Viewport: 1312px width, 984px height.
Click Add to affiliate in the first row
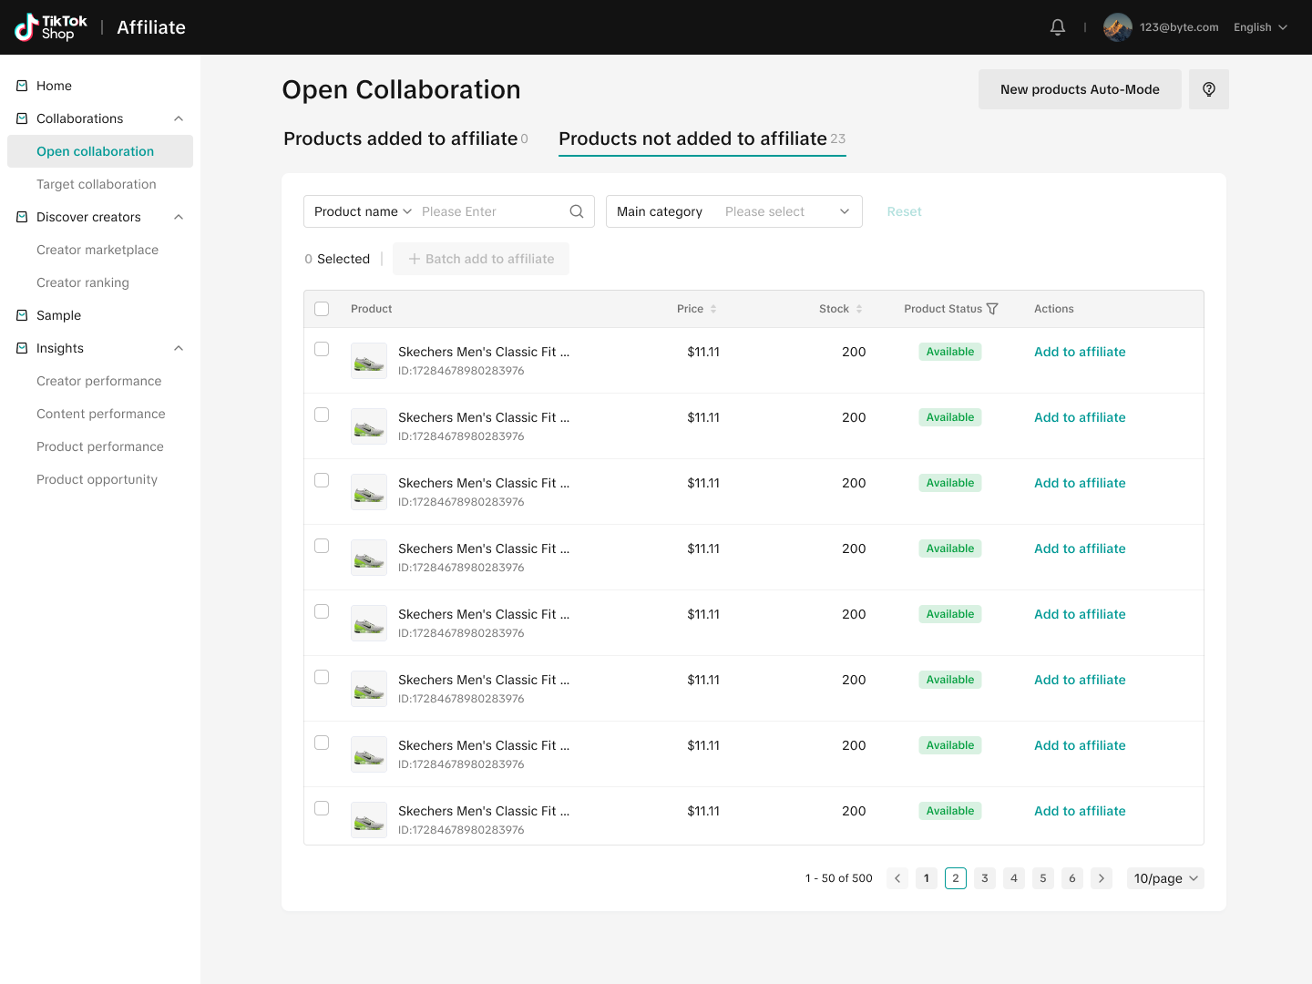click(1080, 352)
